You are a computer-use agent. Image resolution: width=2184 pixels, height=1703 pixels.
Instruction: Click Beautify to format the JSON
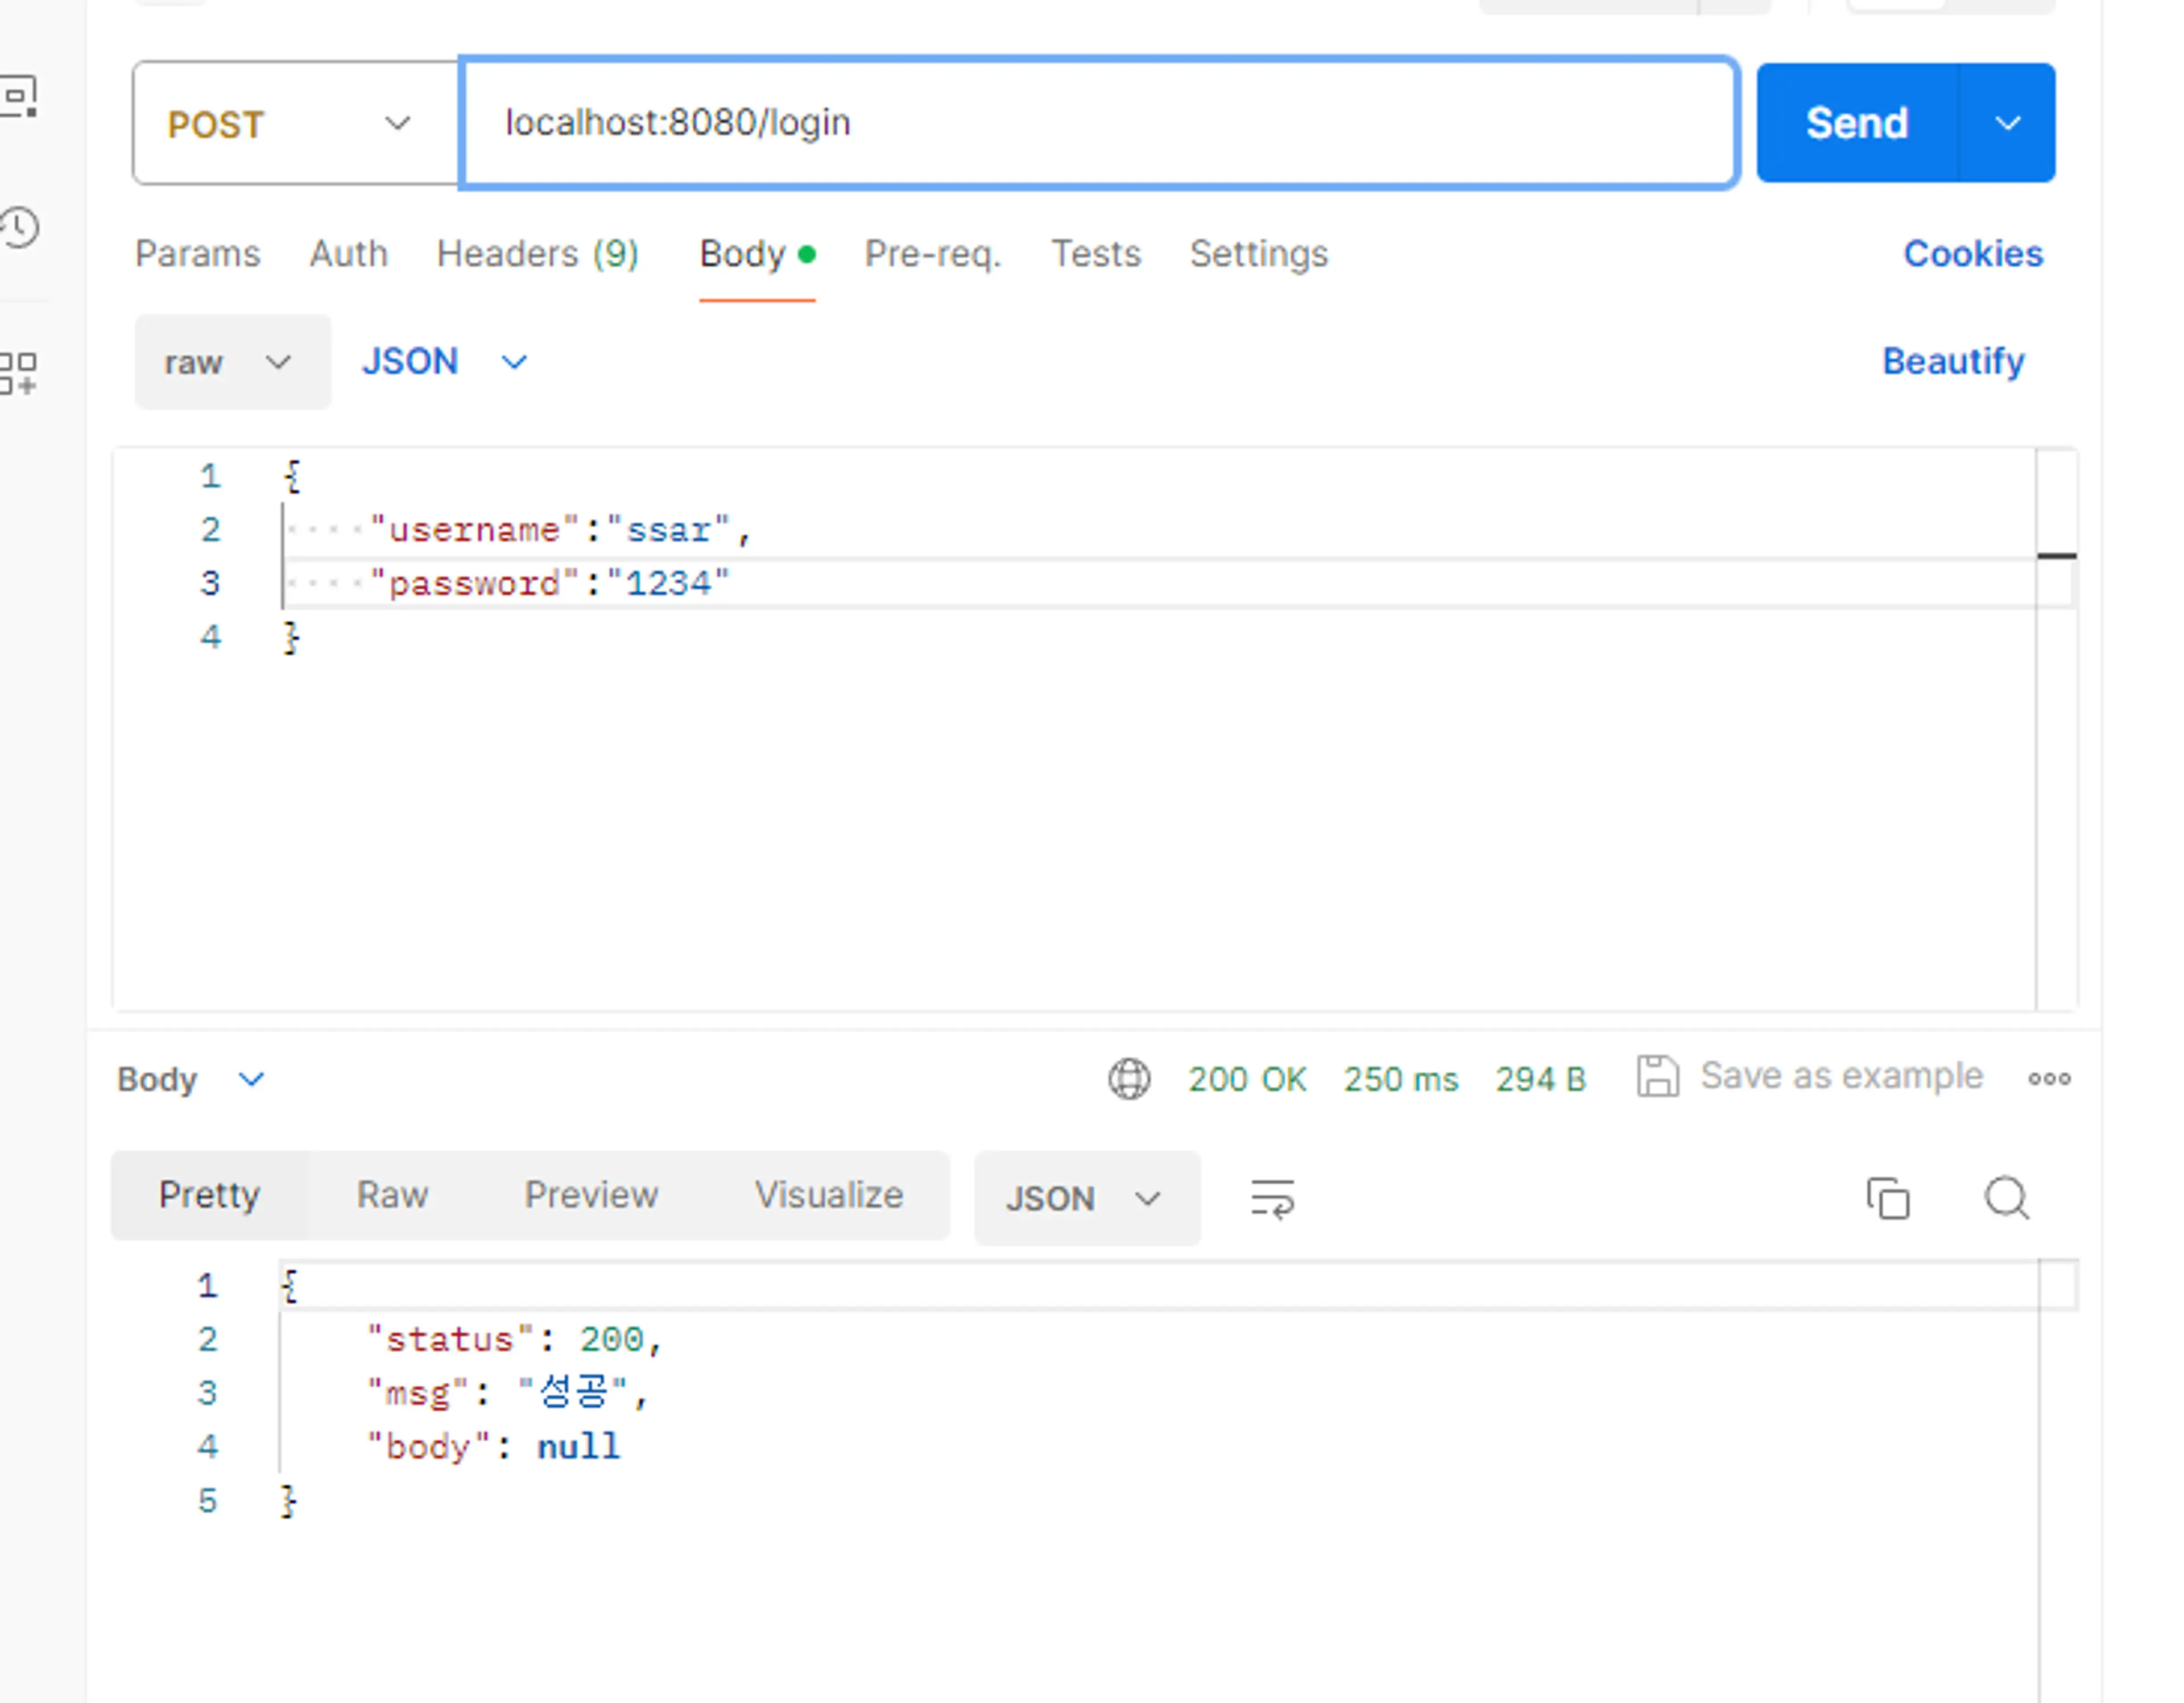(x=1953, y=361)
